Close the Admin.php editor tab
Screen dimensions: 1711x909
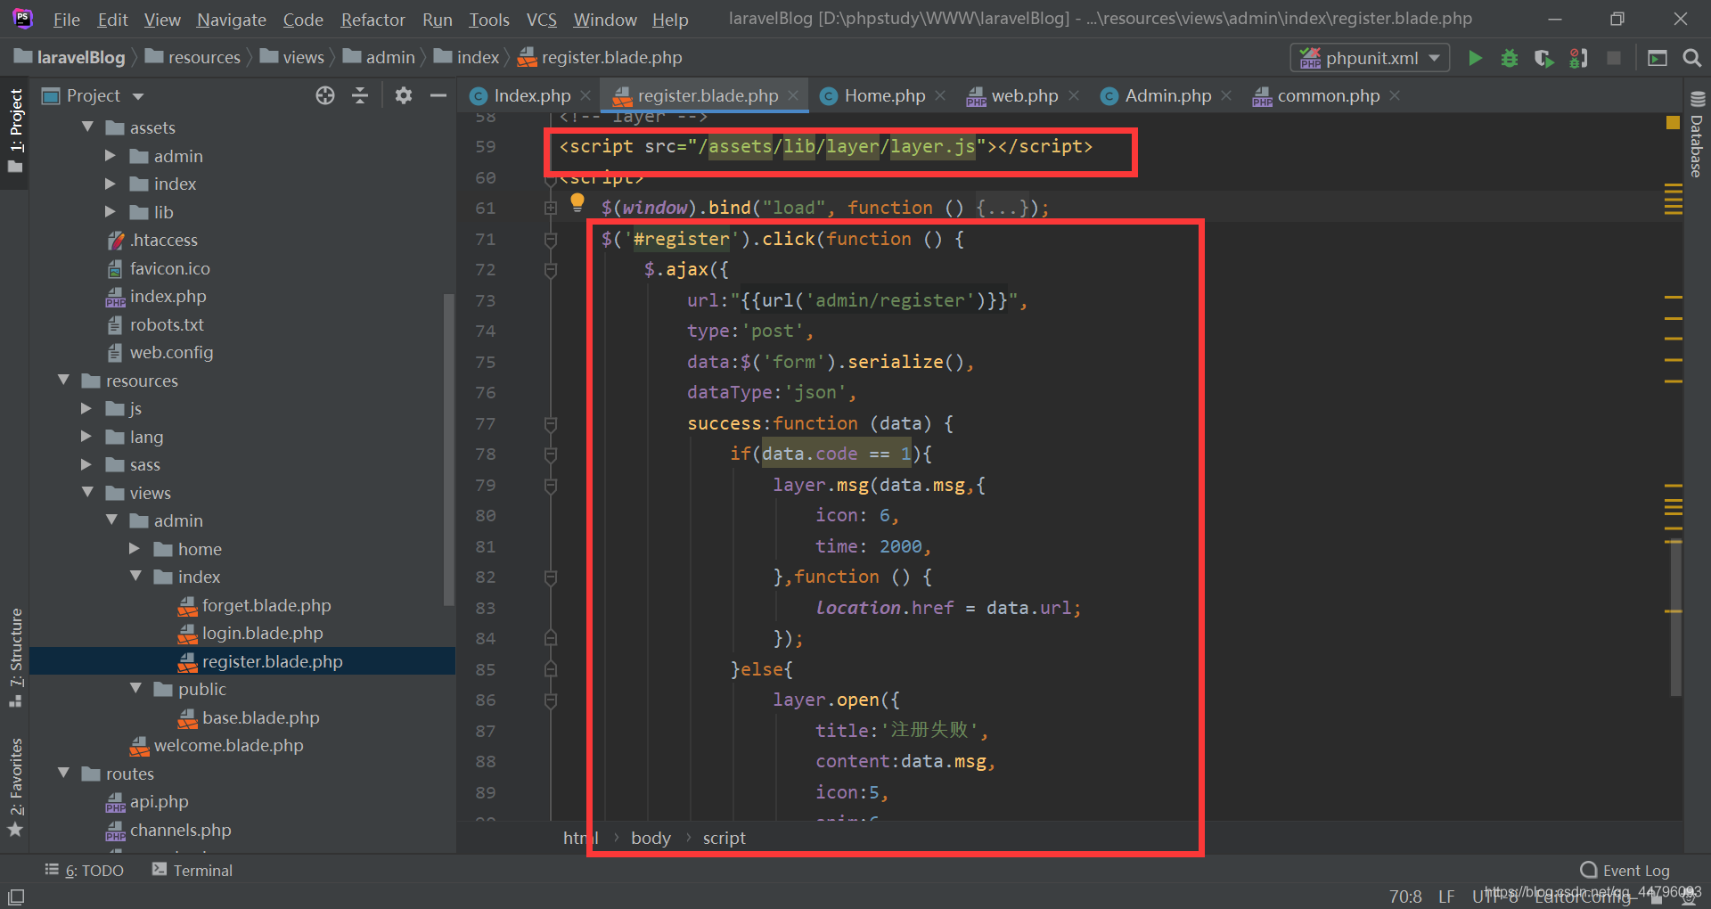[1226, 95]
